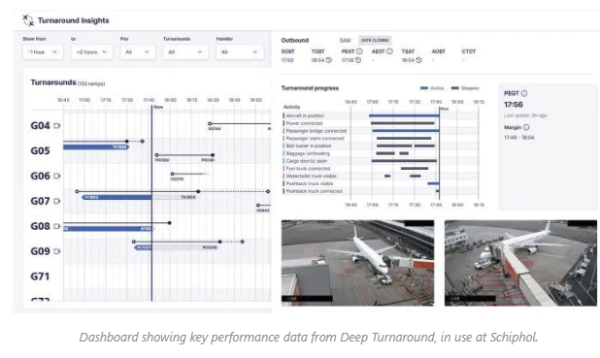Screen dimensions: 600x358
Task: Click the info icon next to AEGT
Action: 389,51
